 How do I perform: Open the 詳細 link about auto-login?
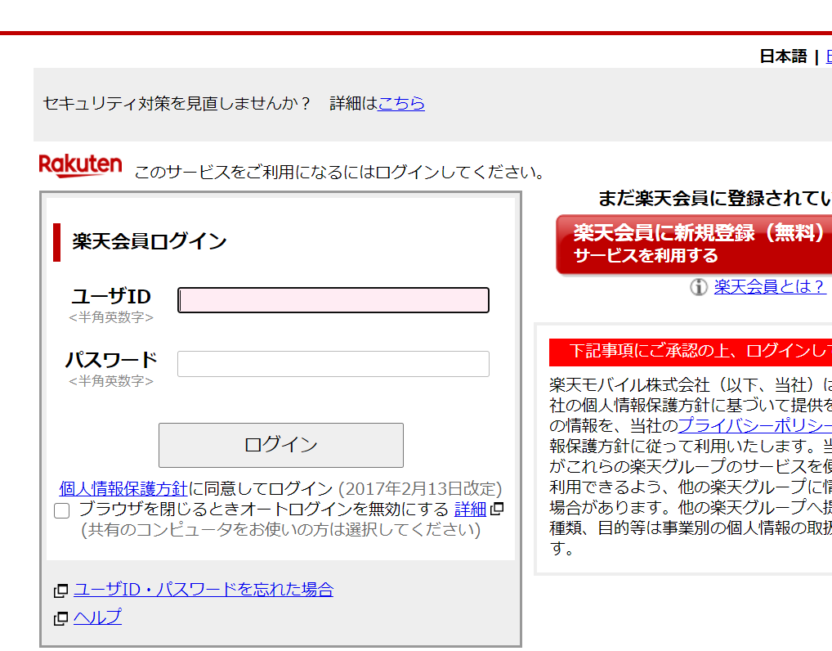[470, 510]
